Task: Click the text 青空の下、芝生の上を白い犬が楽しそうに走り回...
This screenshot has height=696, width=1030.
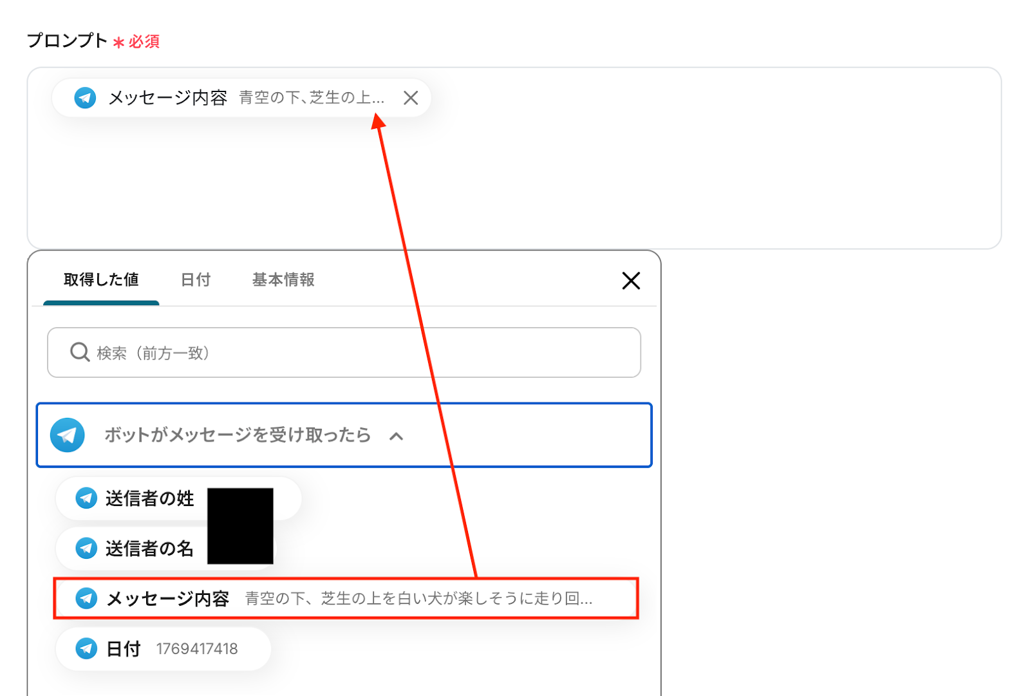Action: [x=418, y=599]
